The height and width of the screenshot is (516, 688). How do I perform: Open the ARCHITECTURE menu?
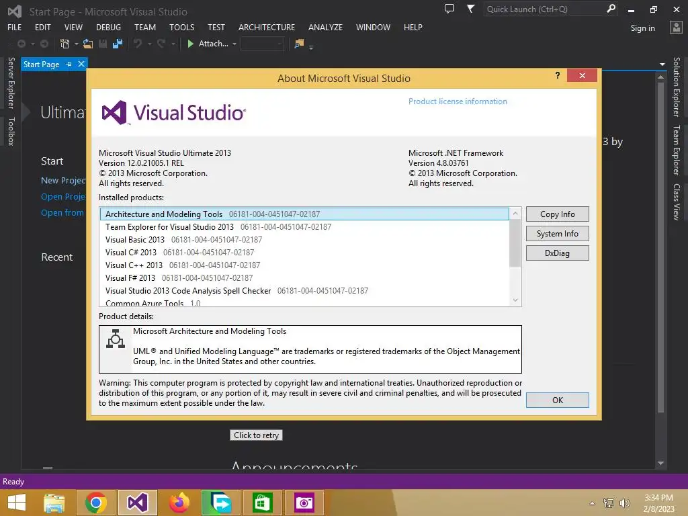[267, 27]
